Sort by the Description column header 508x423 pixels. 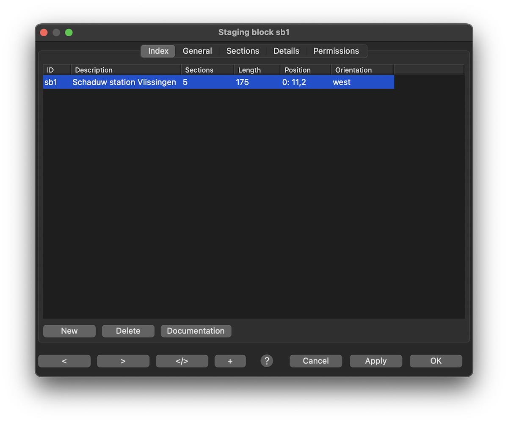(x=126, y=70)
